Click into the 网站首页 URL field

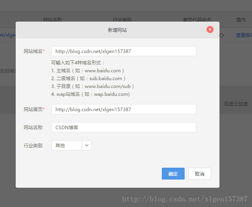pos(123,109)
